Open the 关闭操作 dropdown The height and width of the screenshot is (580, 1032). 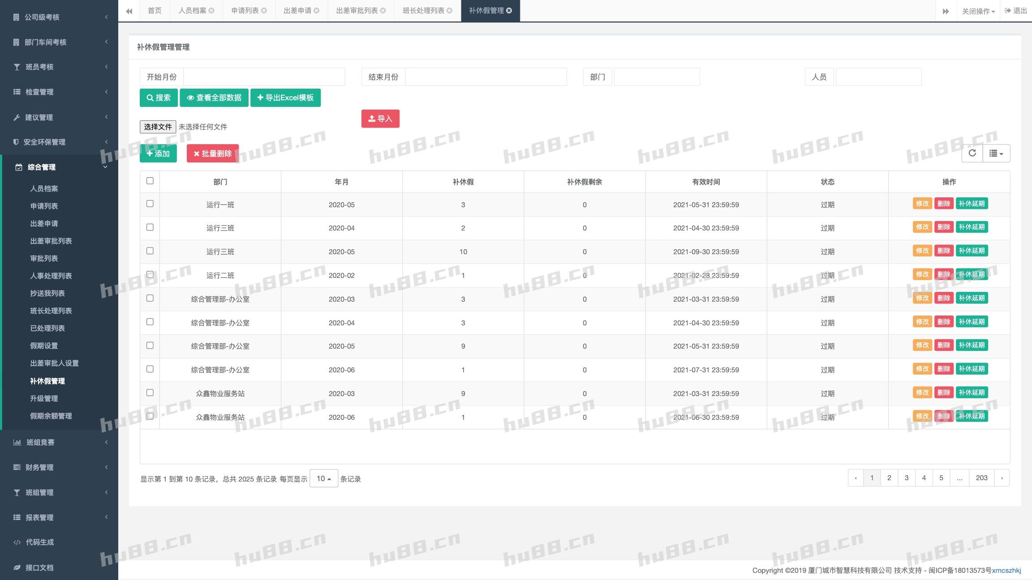coord(978,11)
